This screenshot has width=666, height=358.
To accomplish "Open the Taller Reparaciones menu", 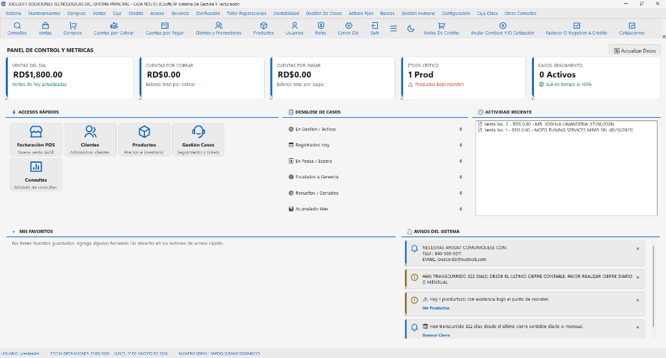I will [x=246, y=13].
